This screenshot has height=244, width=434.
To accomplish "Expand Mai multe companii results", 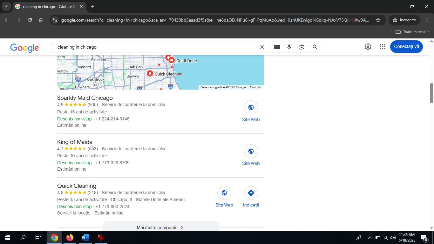I will tap(160, 227).
